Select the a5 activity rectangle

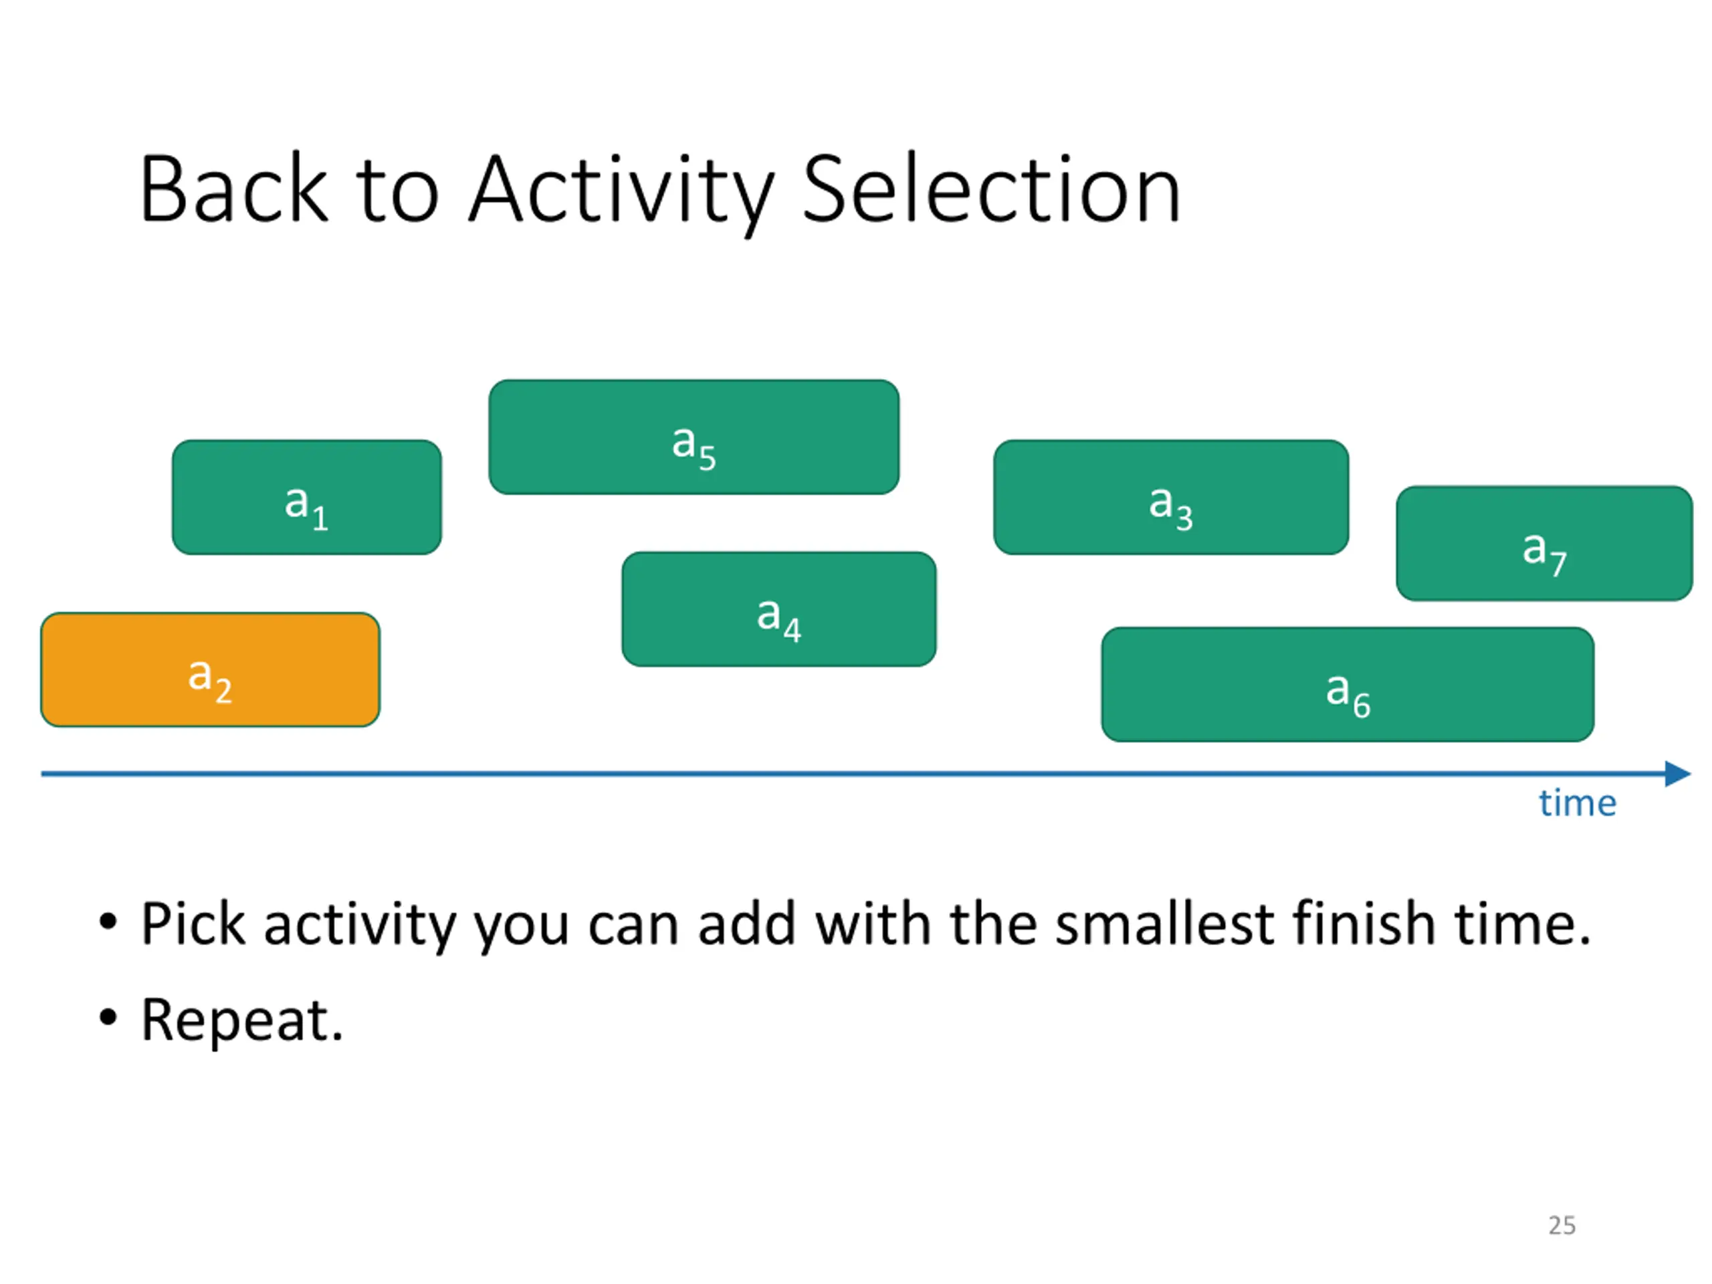click(x=694, y=437)
